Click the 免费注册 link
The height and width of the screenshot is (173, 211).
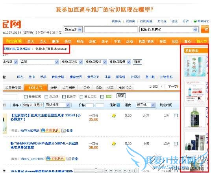coord(43,33)
